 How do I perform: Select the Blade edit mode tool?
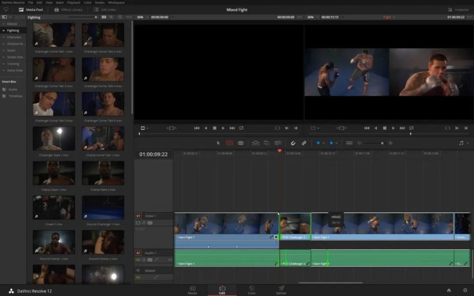tap(241, 143)
